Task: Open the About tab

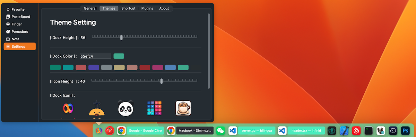Action: click(x=164, y=8)
